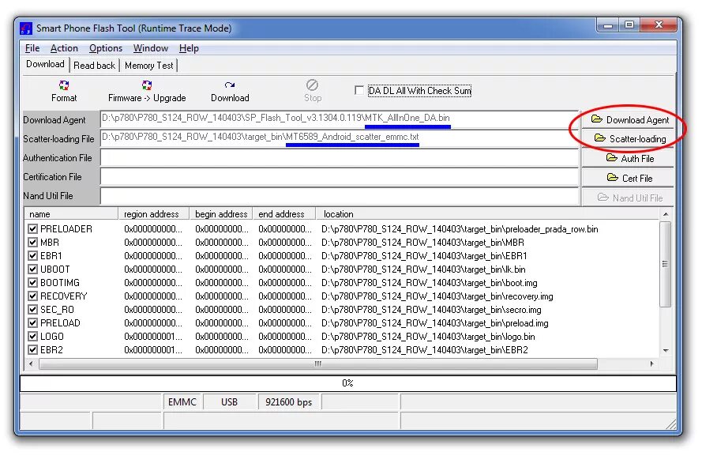The image size is (702, 456).
Task: Click the Certification File field
Action: pos(340,177)
